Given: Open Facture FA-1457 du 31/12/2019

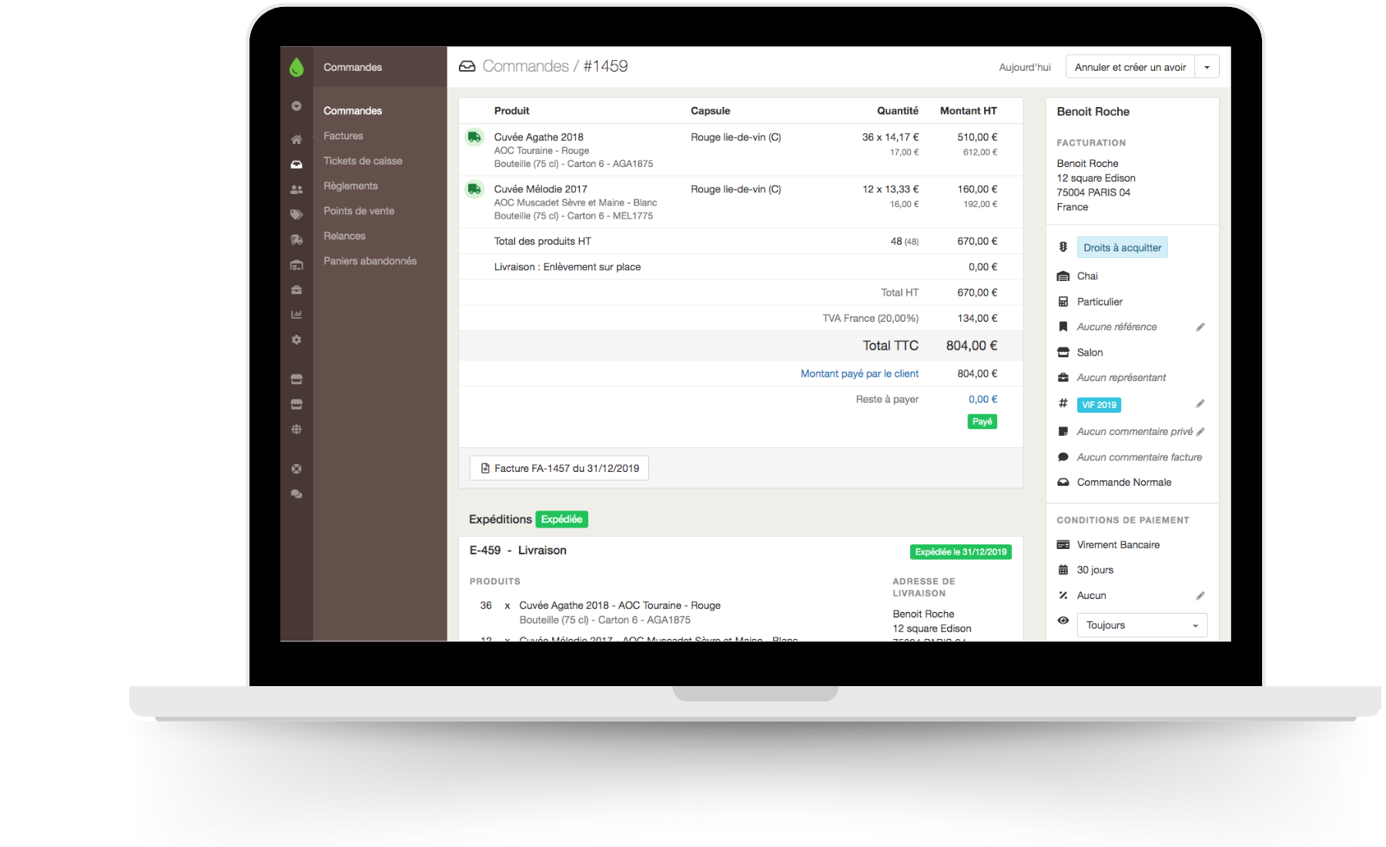Looking at the screenshot, I should 559,468.
